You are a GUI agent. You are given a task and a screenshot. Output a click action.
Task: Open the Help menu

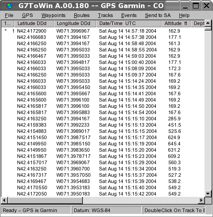pos(184,15)
